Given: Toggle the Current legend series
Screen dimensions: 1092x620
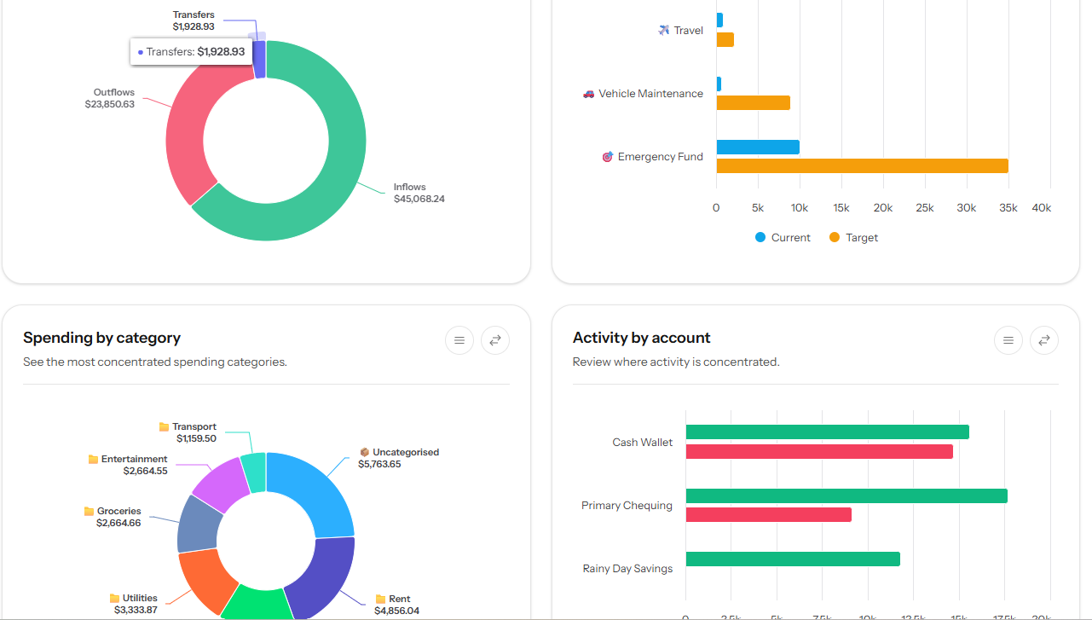Looking at the screenshot, I should pos(783,238).
